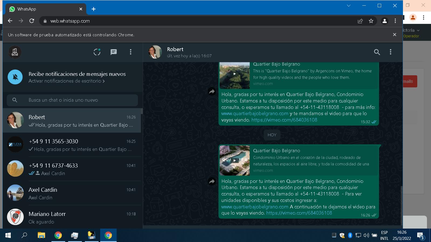431x242 pixels.
Task: Click the muted notifications bell icon
Action: click(x=15, y=77)
